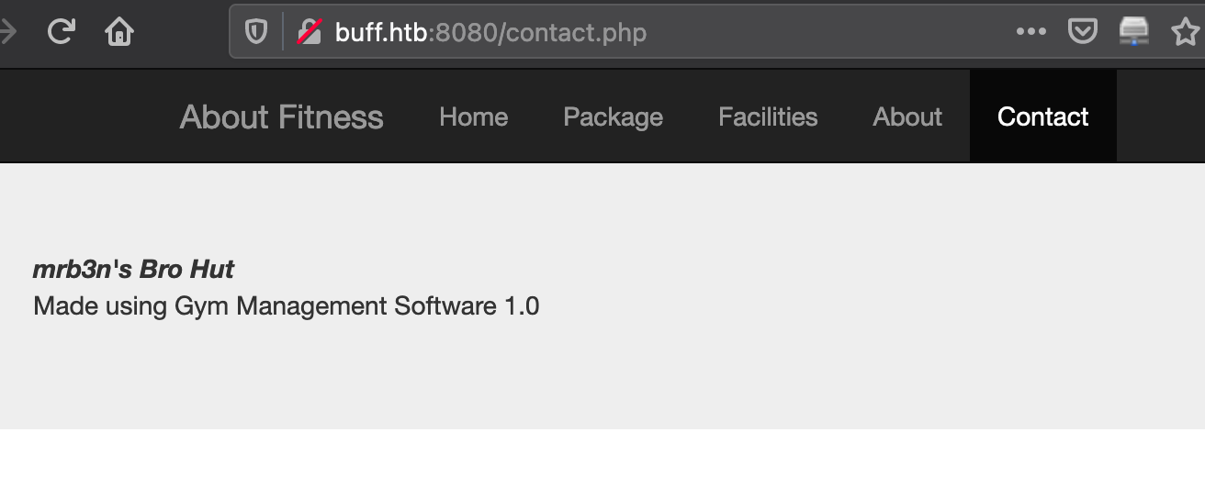Visit the About page
Image resolution: width=1205 pixels, height=499 pixels.
click(907, 116)
